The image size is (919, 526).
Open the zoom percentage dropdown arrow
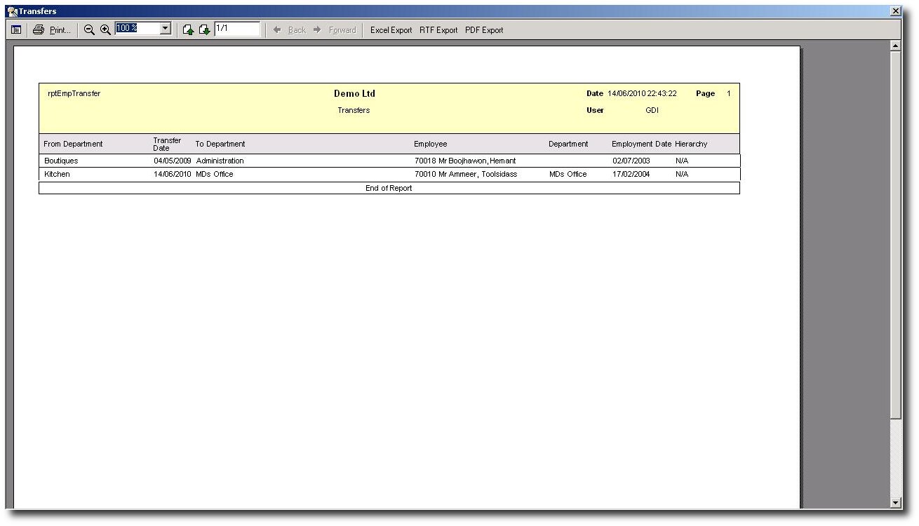[166, 29]
